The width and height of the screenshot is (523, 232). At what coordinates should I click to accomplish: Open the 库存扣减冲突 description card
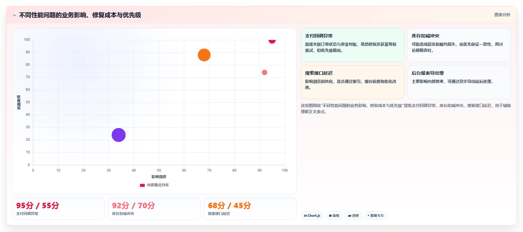[459, 45]
